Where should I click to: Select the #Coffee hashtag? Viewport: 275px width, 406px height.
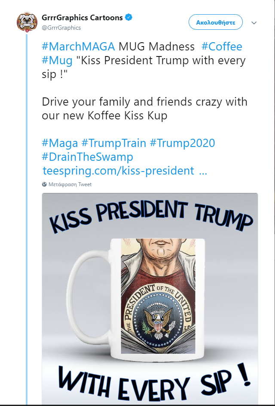[222, 47]
